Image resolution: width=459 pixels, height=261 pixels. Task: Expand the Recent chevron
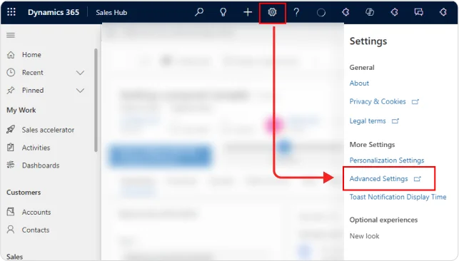[80, 73]
